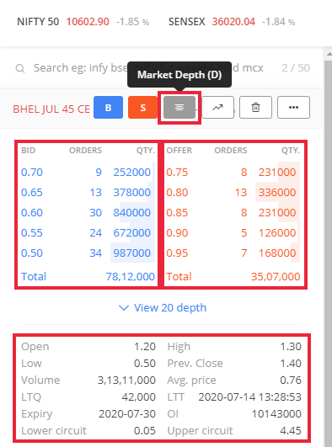Click High value 1.30

(291, 347)
